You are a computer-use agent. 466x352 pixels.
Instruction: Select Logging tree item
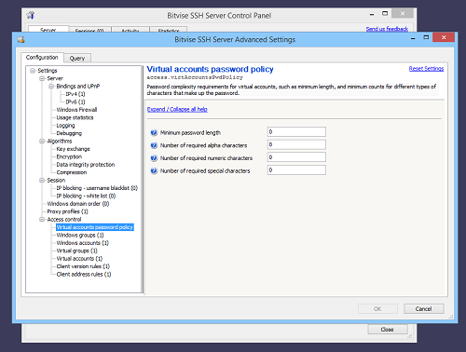coord(65,126)
